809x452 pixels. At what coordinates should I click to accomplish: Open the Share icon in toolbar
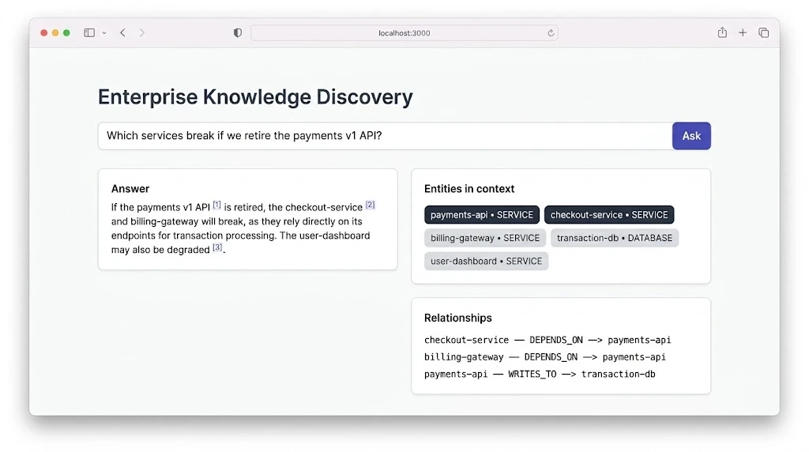point(722,32)
